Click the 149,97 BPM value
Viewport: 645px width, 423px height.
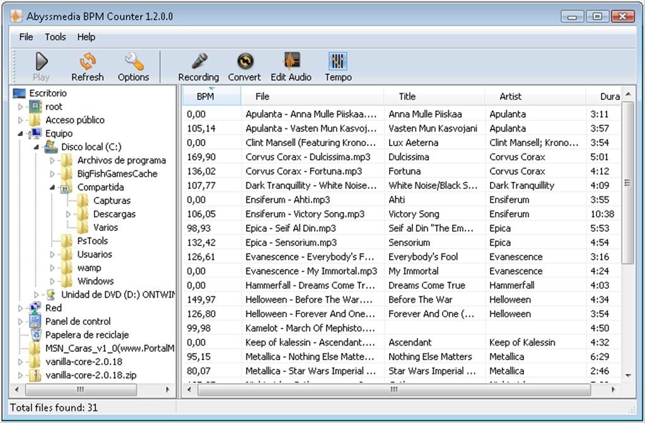[201, 300]
